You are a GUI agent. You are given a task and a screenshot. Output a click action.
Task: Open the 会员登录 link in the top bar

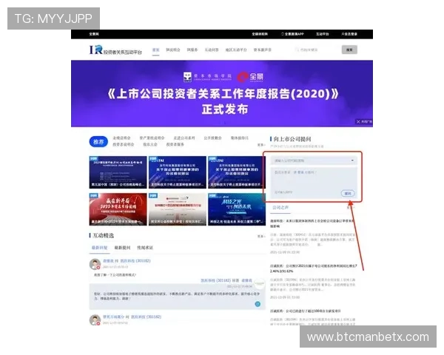click(349, 34)
